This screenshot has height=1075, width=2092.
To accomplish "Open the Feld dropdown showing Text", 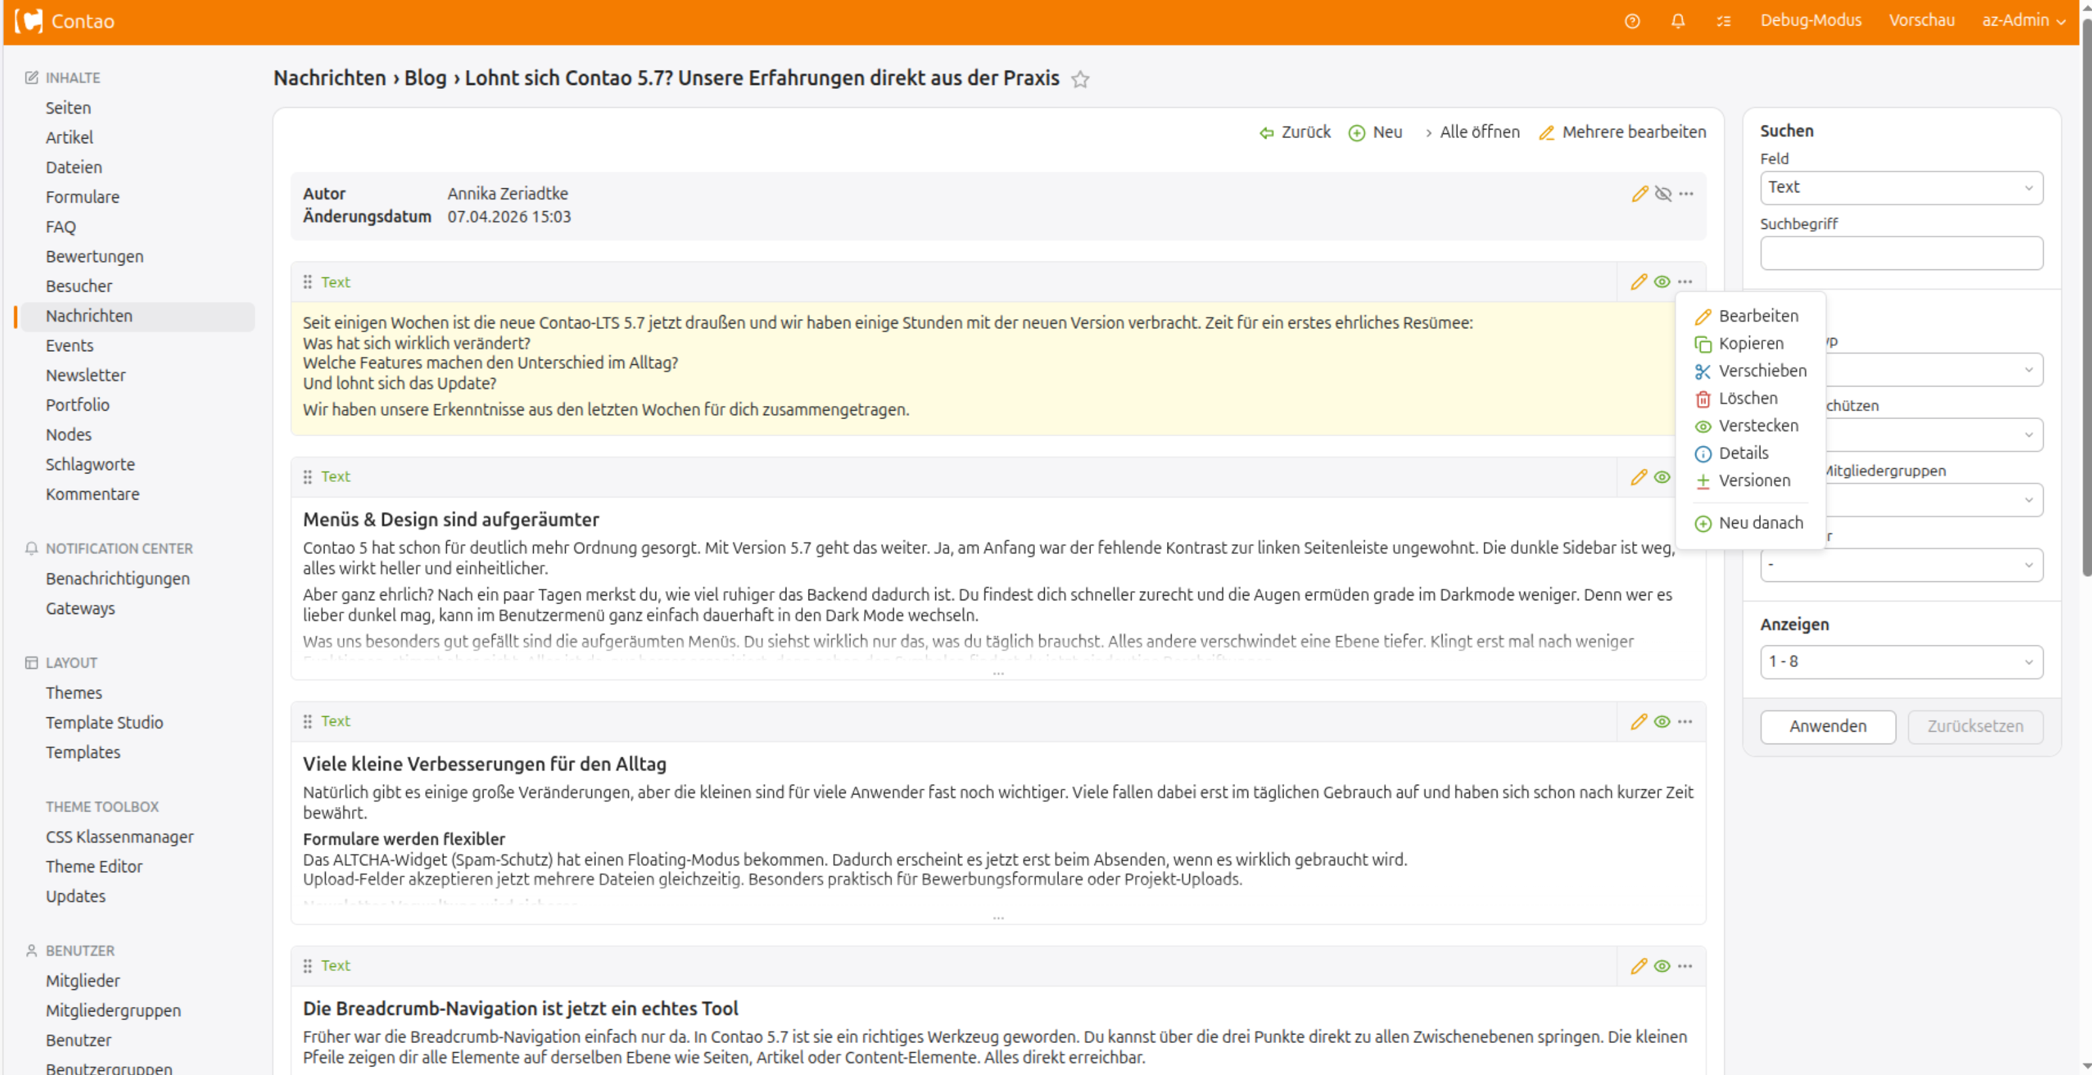I will pyautogui.click(x=1900, y=188).
